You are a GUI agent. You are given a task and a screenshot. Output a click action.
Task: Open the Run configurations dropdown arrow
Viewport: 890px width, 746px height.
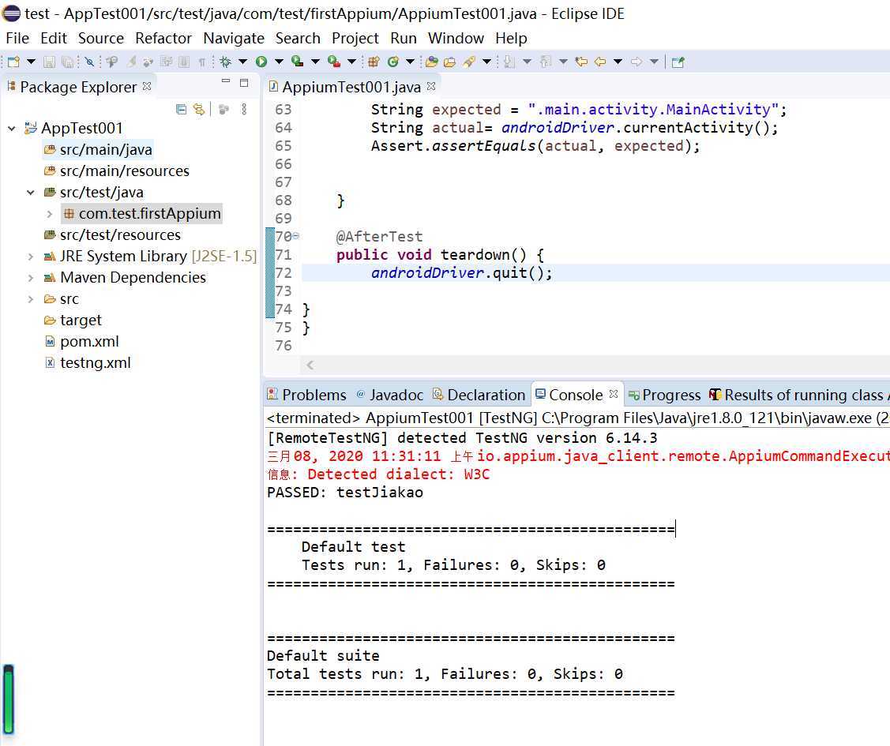(280, 62)
